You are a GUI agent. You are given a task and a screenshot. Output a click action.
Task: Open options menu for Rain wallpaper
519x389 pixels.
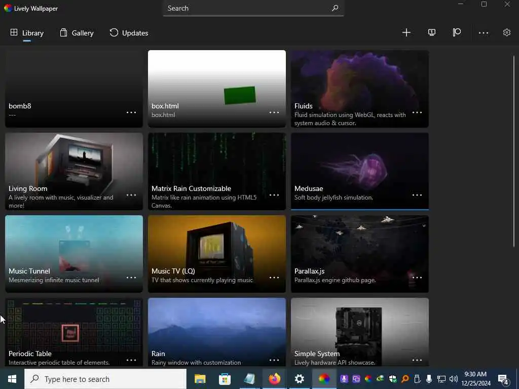point(274,360)
